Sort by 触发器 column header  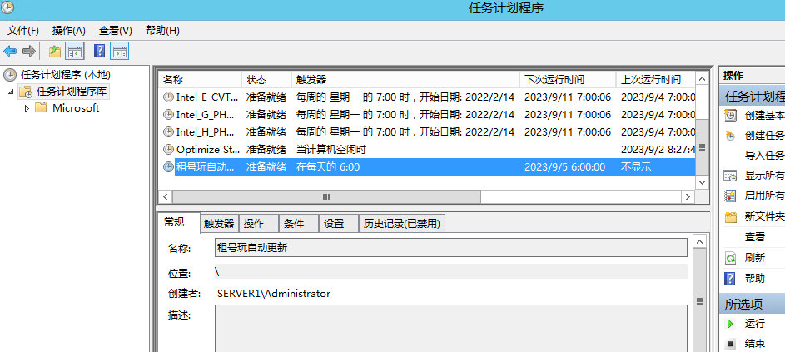pyautogui.click(x=405, y=80)
